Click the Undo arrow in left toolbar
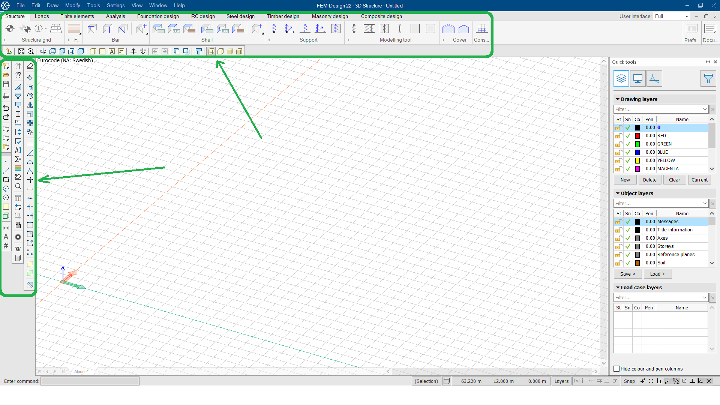Image resolution: width=720 pixels, height=405 pixels. (x=6, y=108)
